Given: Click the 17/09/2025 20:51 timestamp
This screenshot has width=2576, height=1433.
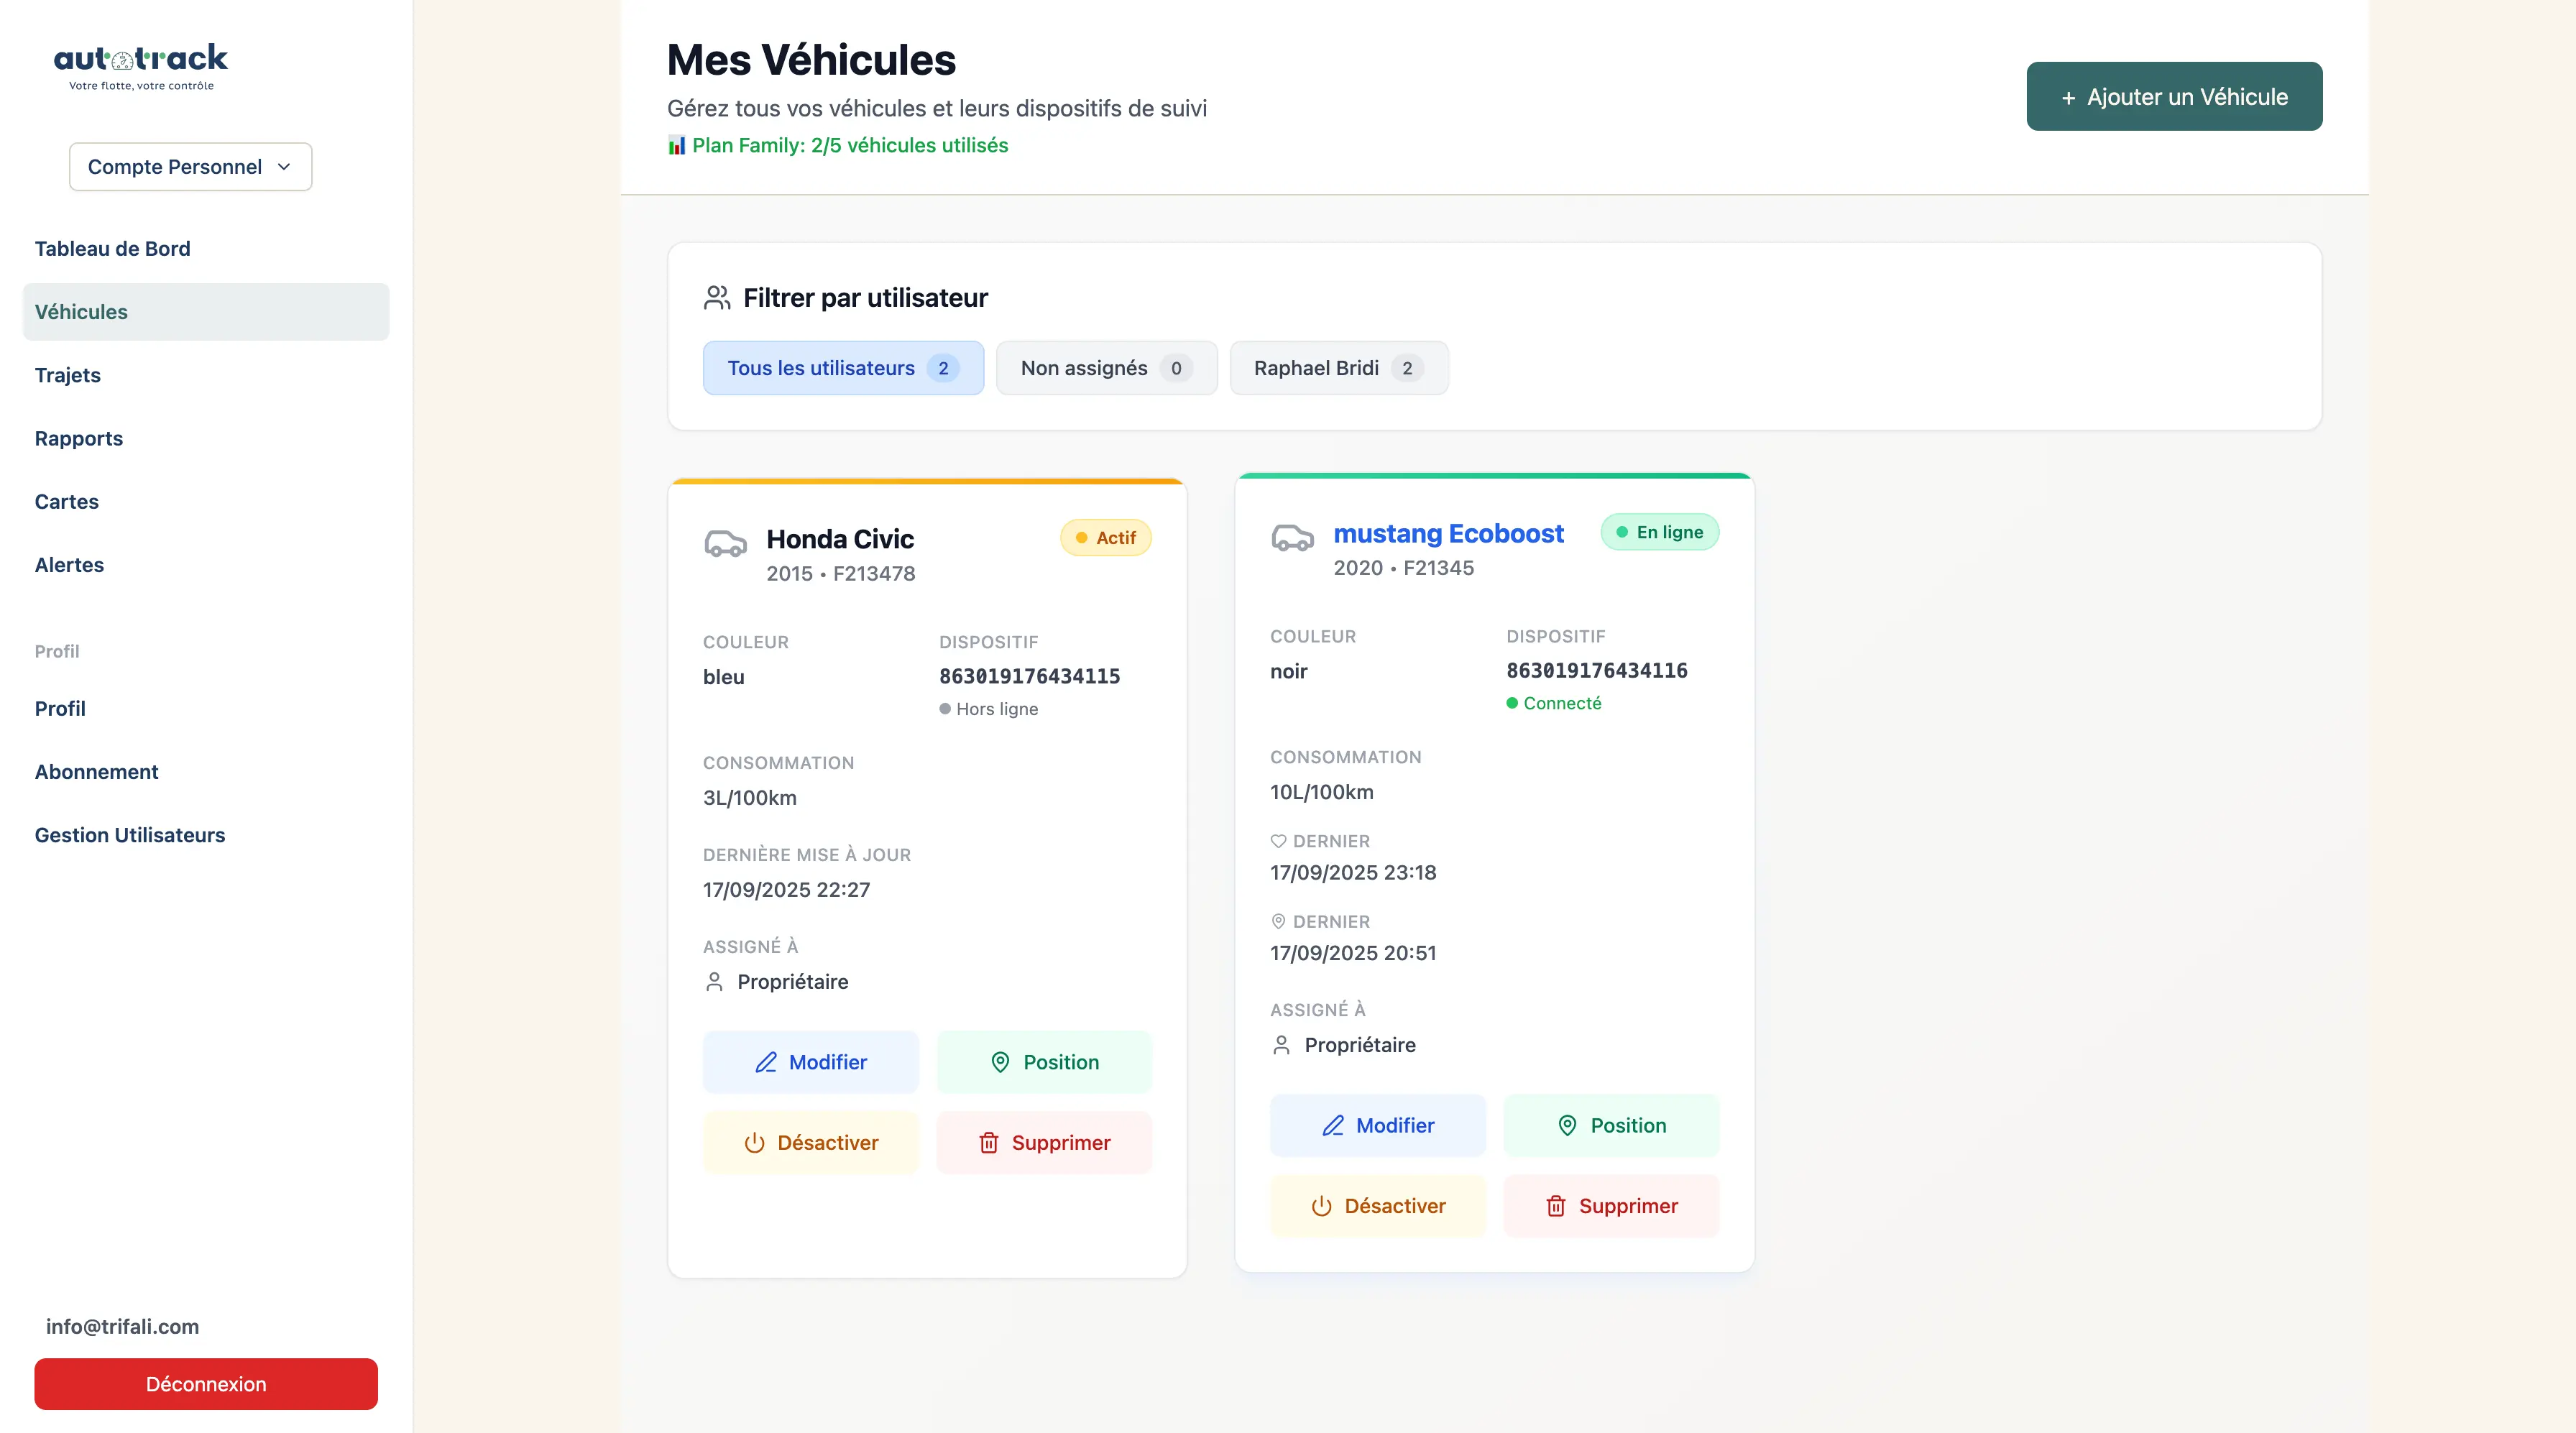Looking at the screenshot, I should point(1353,953).
